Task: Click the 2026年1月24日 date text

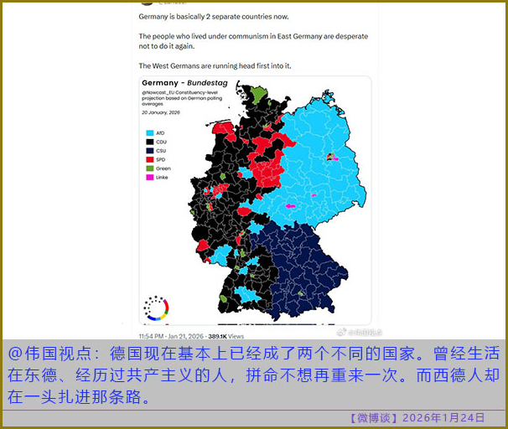Action: pyautogui.click(x=443, y=417)
